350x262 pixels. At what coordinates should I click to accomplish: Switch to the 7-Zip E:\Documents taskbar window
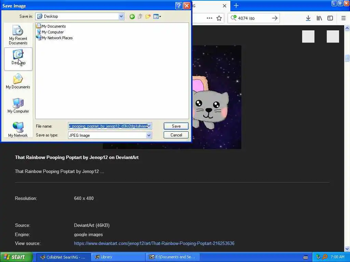click(172, 257)
